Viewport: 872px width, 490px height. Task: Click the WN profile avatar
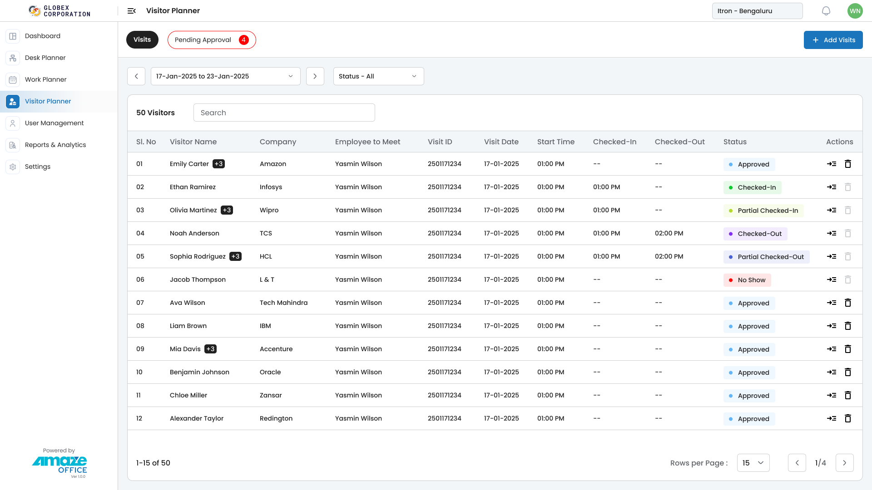click(855, 10)
